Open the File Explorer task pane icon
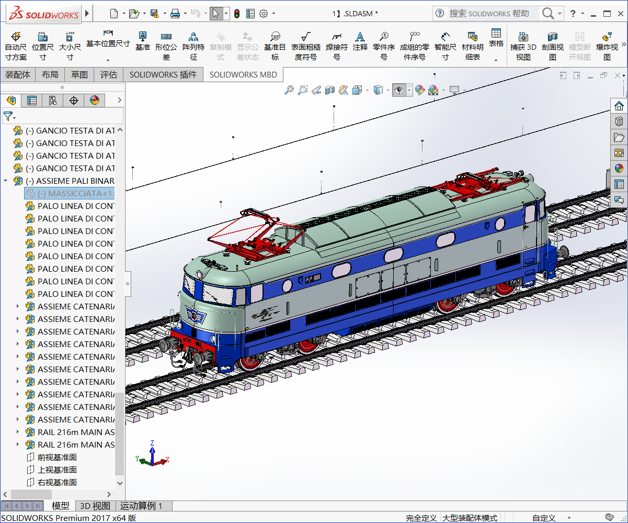The height and width of the screenshot is (523, 628). point(619,138)
